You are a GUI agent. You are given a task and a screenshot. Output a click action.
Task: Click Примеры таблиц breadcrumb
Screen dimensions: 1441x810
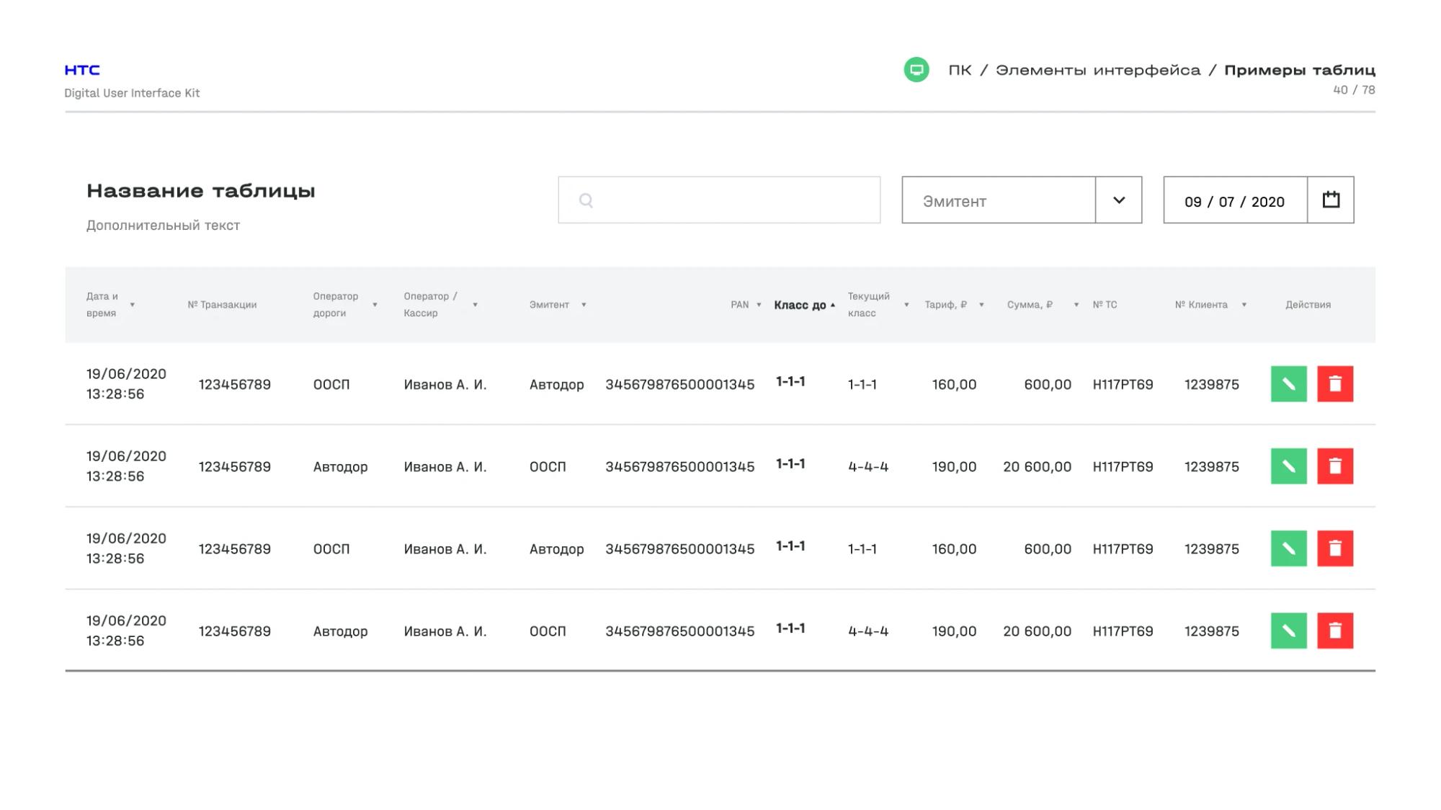point(1300,70)
